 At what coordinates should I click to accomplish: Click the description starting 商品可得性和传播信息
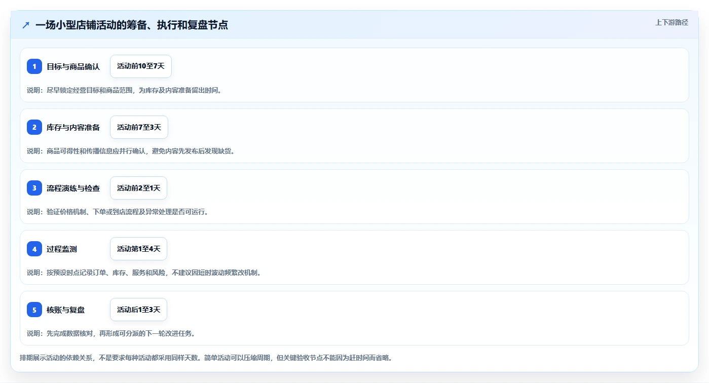point(131,151)
